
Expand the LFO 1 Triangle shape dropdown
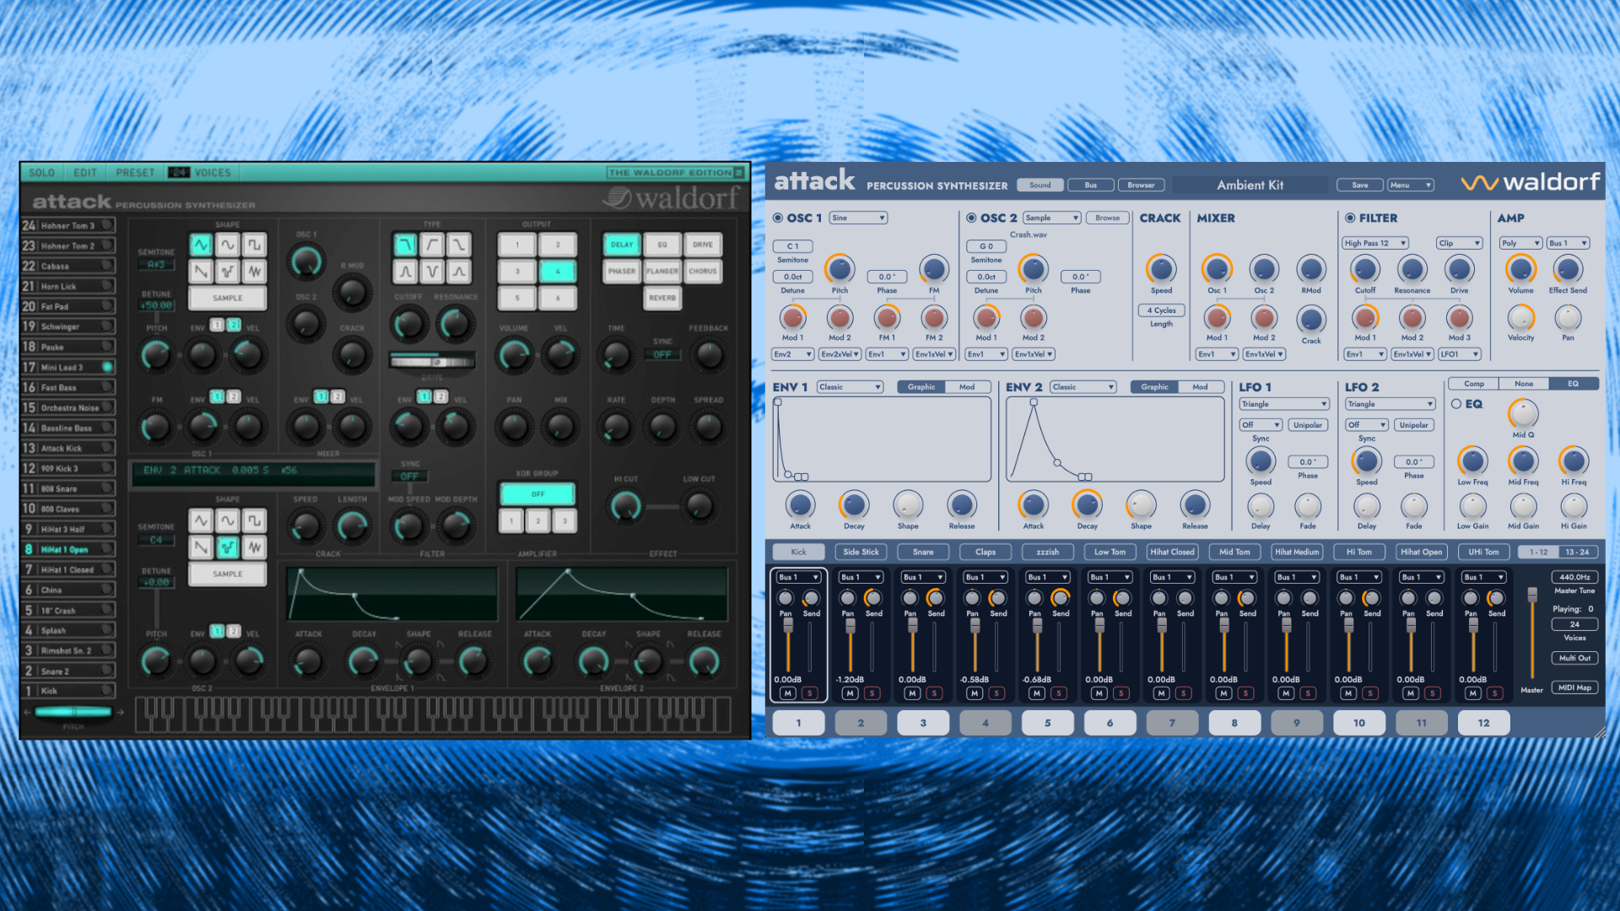pyautogui.click(x=1283, y=404)
